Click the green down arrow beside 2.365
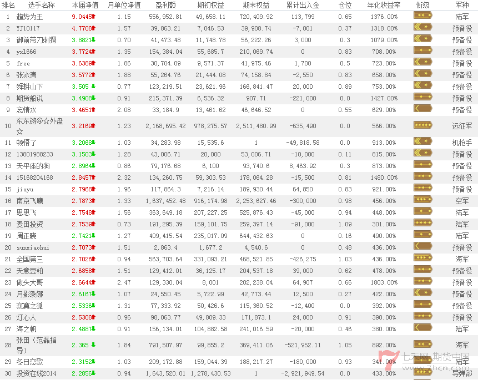This screenshot has width=478, height=380. pos(93,344)
